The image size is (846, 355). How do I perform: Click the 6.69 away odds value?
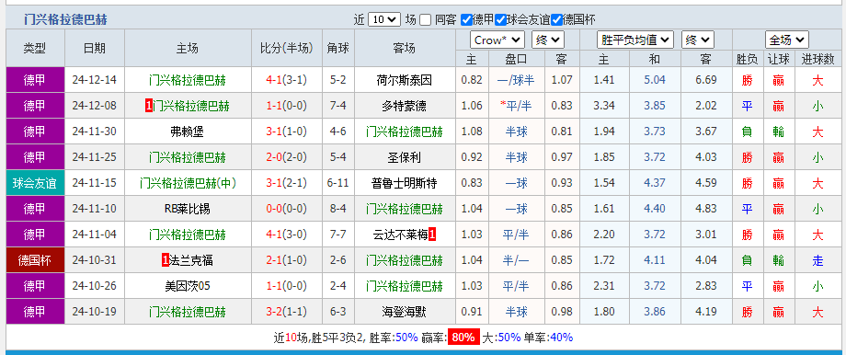click(706, 80)
